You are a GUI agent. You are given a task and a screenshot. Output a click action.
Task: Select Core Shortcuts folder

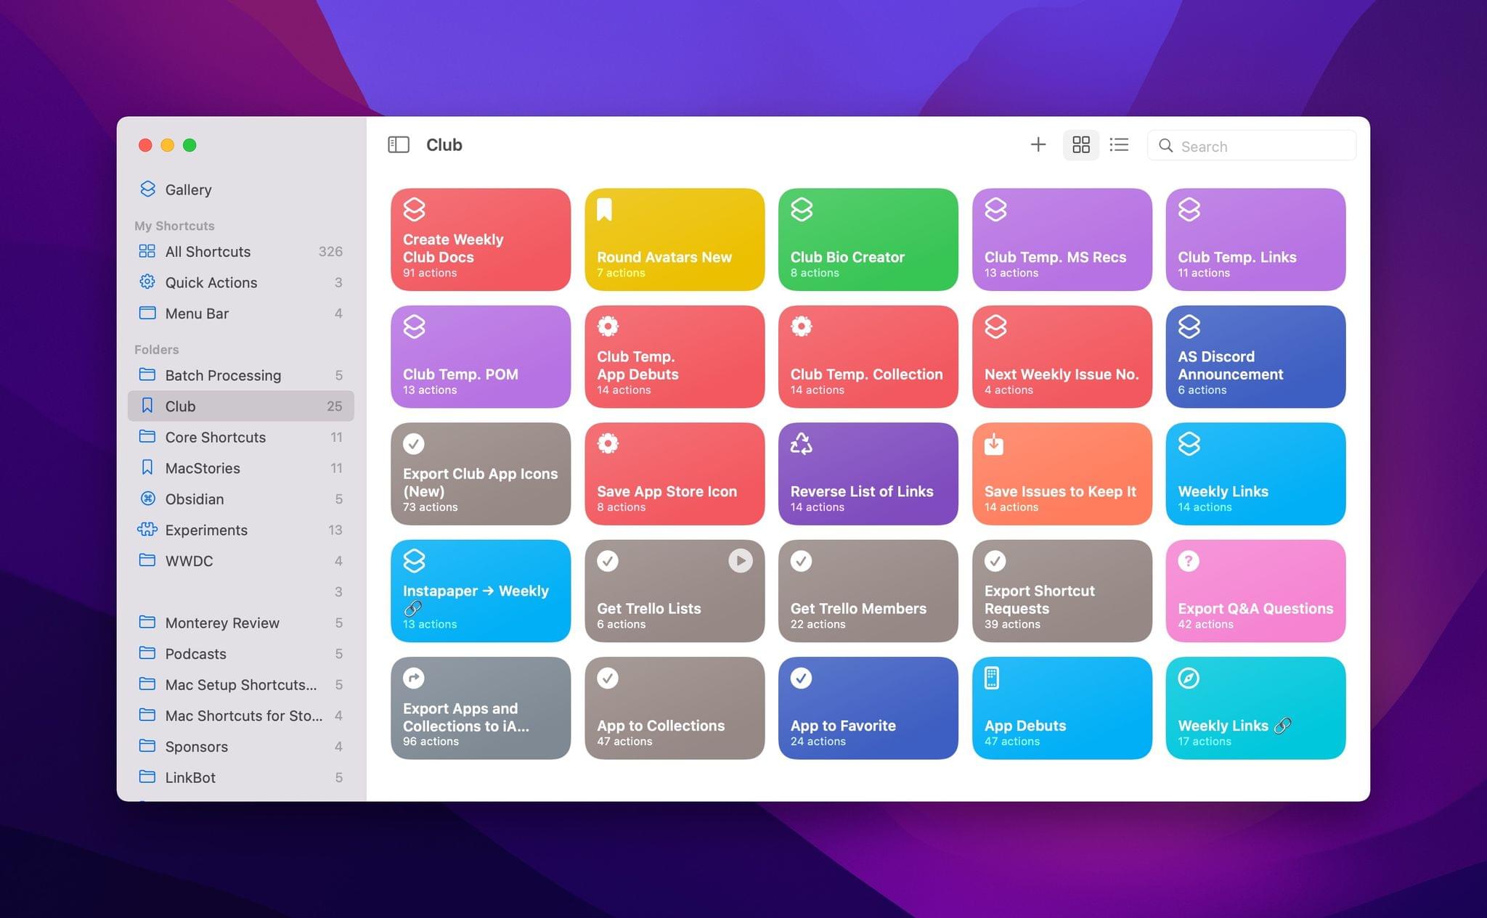click(240, 437)
